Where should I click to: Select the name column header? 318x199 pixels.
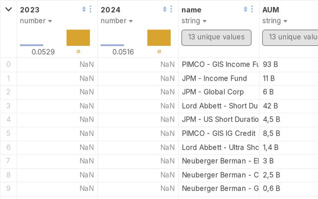coord(191,10)
